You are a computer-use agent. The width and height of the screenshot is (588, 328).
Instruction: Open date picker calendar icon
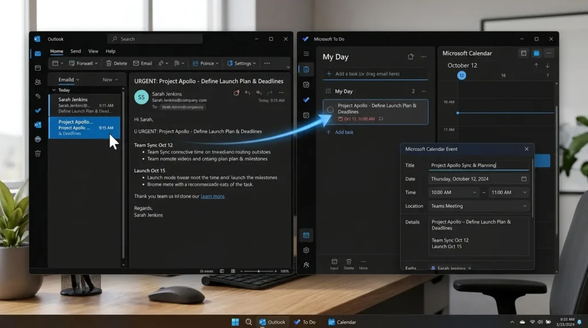click(524, 179)
